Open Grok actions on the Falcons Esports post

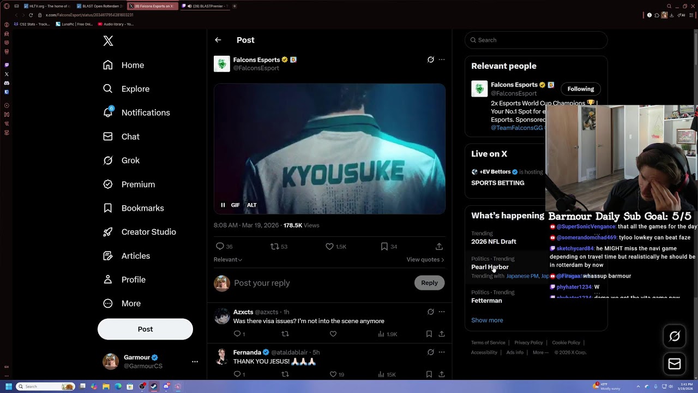(430, 59)
